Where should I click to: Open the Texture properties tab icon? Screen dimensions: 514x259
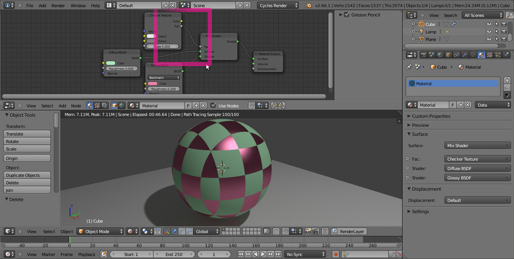click(490, 55)
